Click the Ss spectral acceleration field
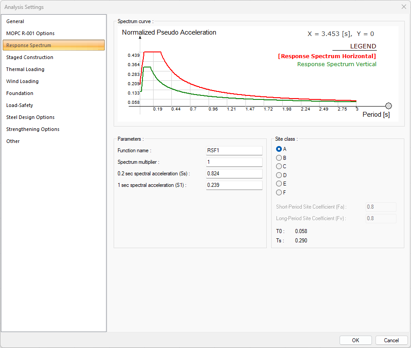 click(234, 174)
